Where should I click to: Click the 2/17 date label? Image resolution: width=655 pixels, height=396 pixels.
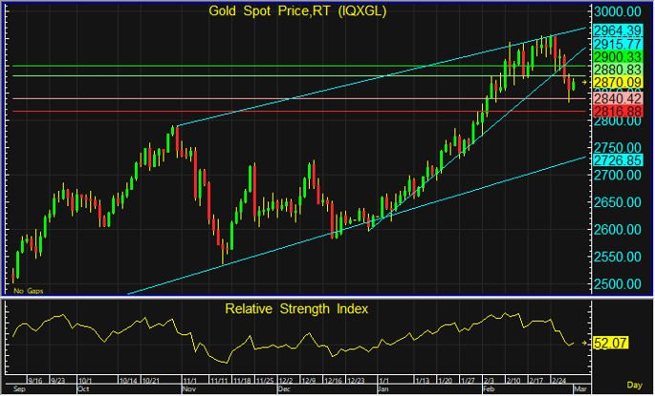535,381
